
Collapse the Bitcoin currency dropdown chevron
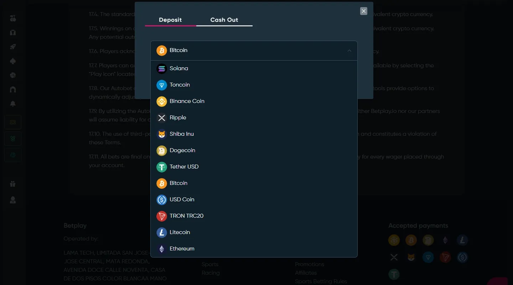pos(349,51)
